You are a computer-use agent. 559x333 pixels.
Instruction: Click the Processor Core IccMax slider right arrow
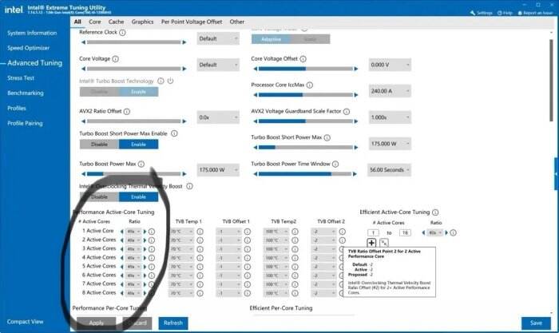coord(356,95)
